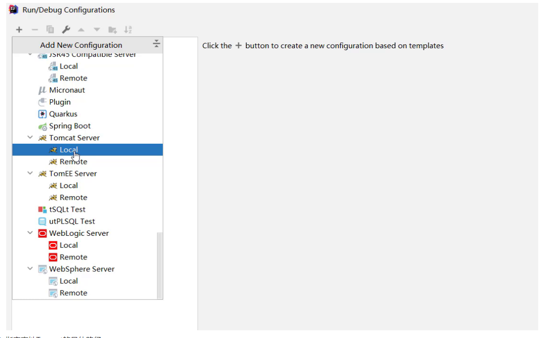Image resolution: width=543 pixels, height=338 pixels.
Task: Choose the tSQLt Test configuration type
Action: click(x=88, y=209)
